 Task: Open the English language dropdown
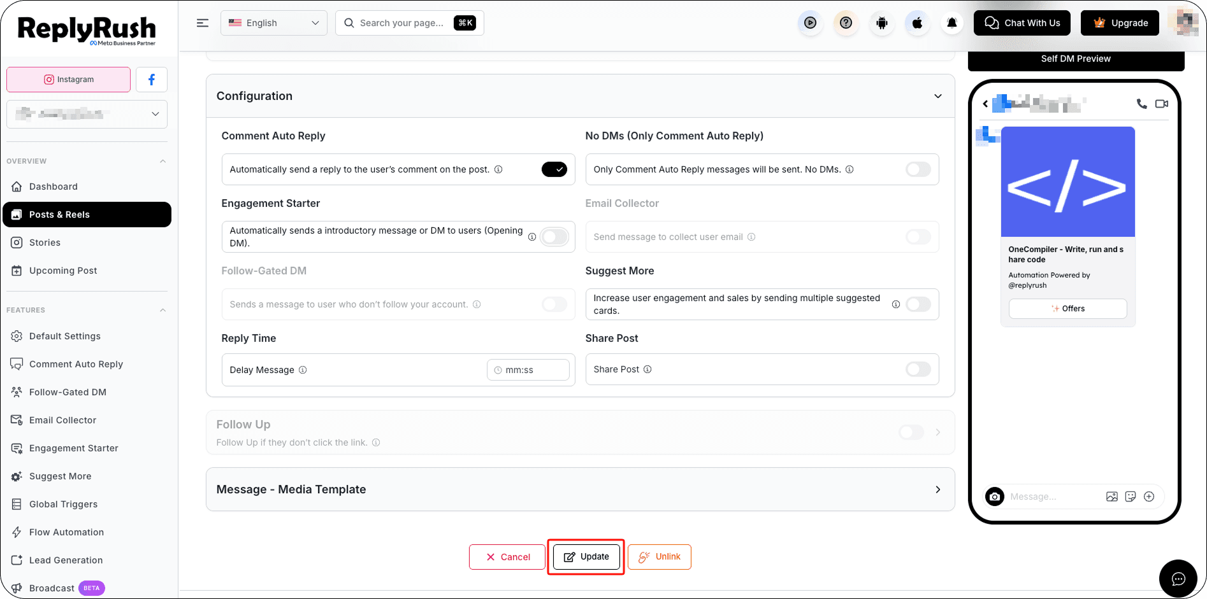[x=274, y=23]
